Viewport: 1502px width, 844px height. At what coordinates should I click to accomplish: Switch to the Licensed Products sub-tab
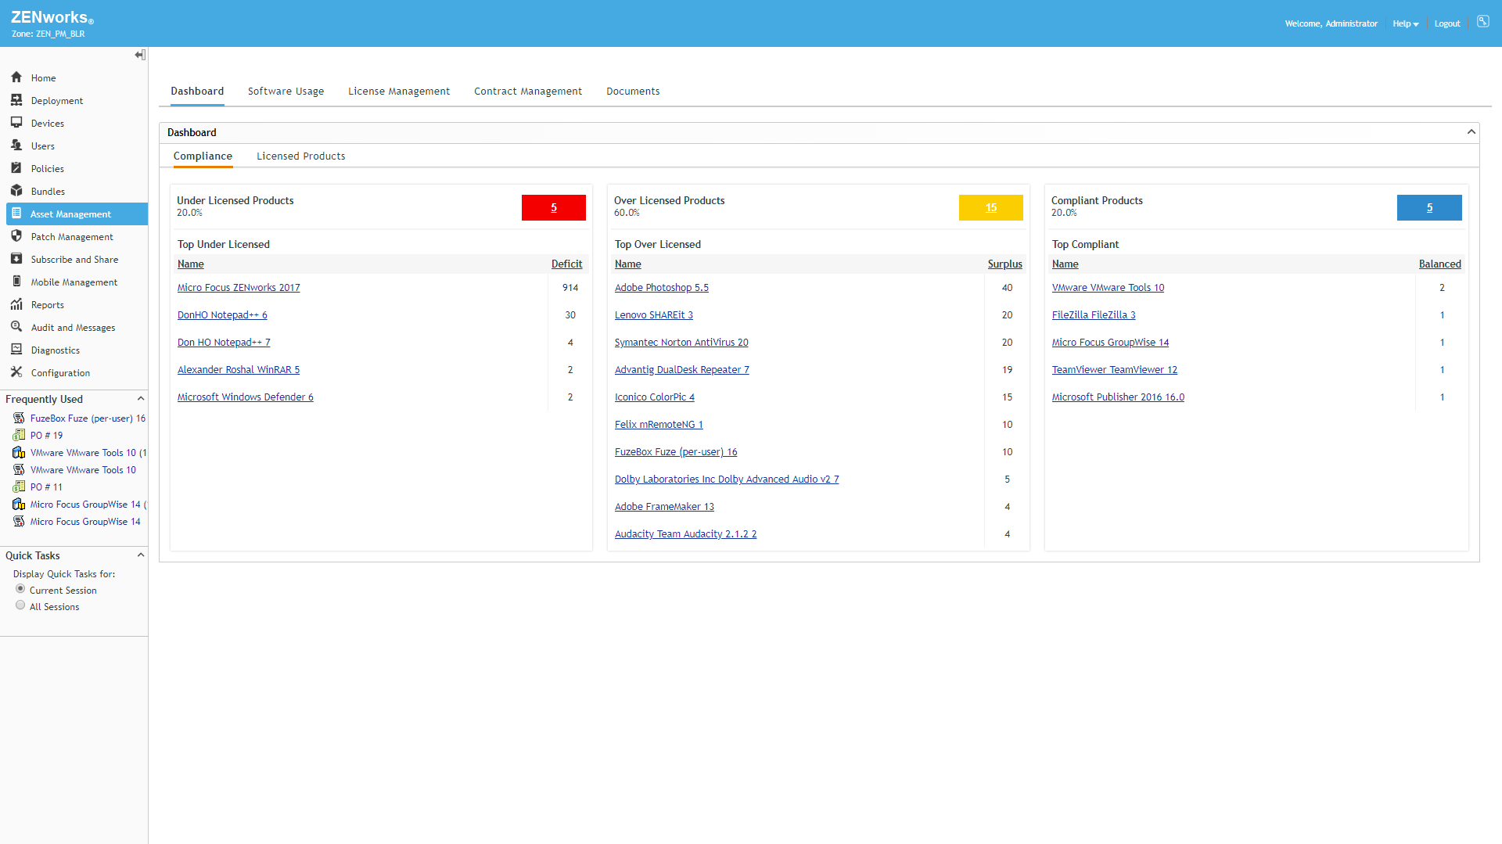(300, 156)
